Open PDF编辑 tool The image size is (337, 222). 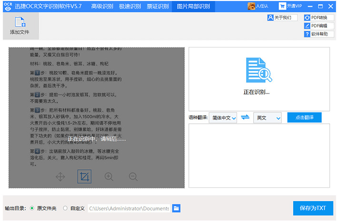click(316, 26)
